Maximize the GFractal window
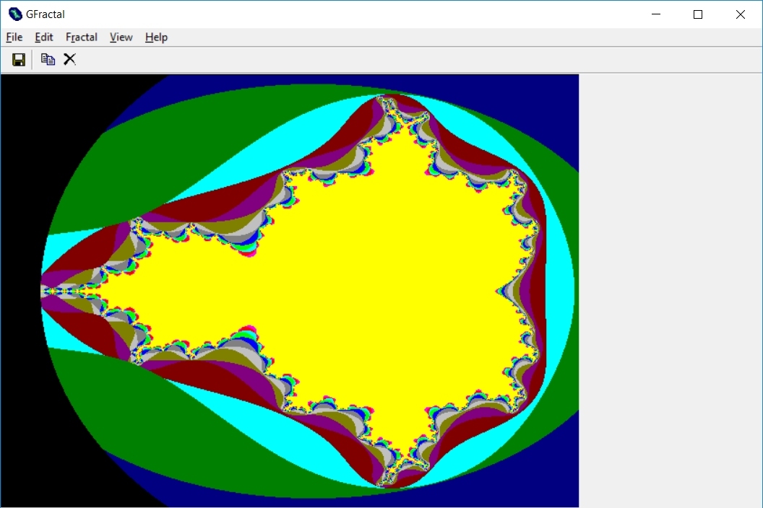 pyautogui.click(x=697, y=14)
